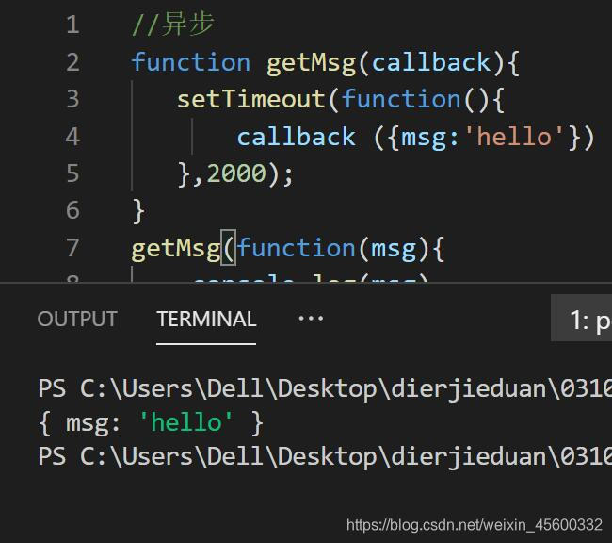This screenshot has height=543, width=612.
Task: Click the 'msg' parameter on line 7
Action: 394,250
